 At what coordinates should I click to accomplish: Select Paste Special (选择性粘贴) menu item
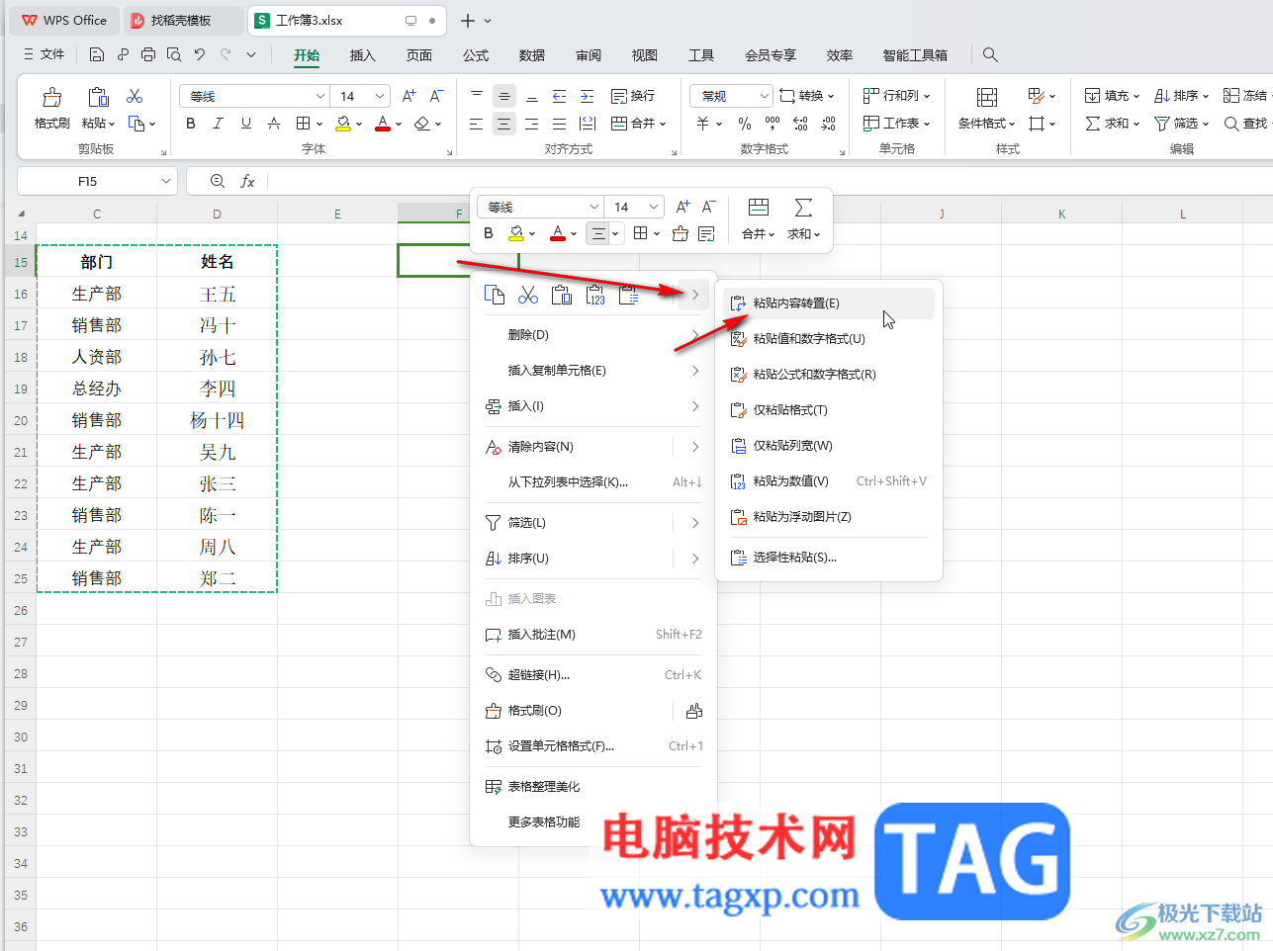829,558
